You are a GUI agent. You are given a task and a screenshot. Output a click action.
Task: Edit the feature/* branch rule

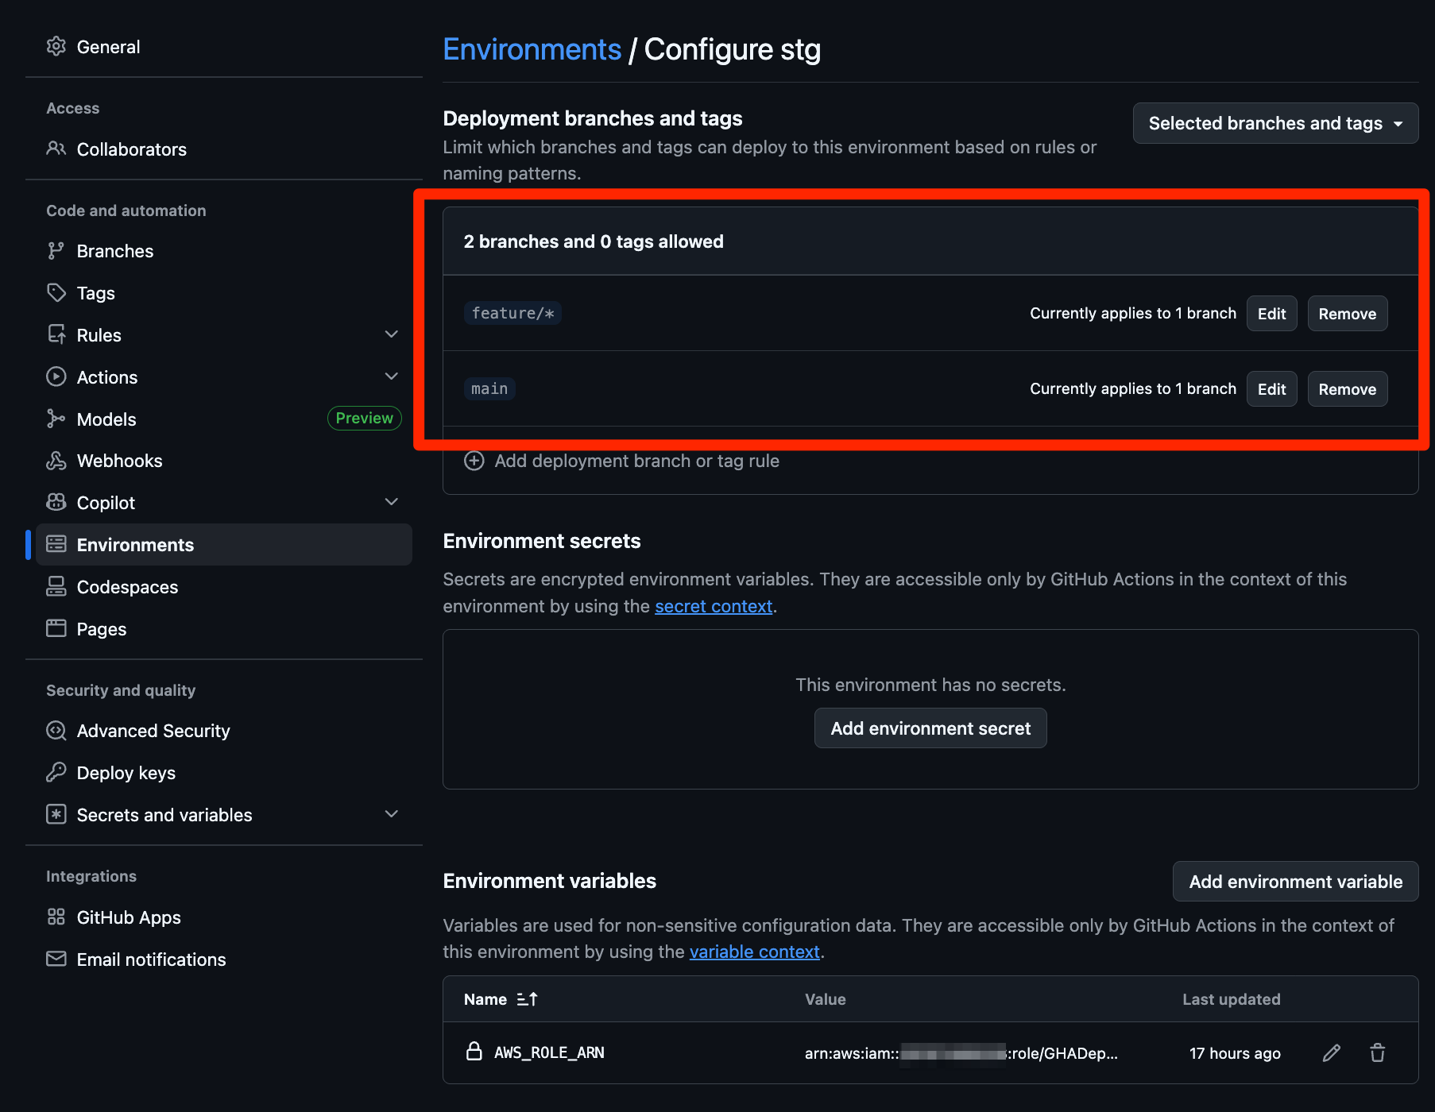coord(1271,314)
